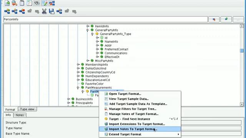Screen dimensions: 246x138
Task: Click the blank page layout icon
Action: click(22, 3)
